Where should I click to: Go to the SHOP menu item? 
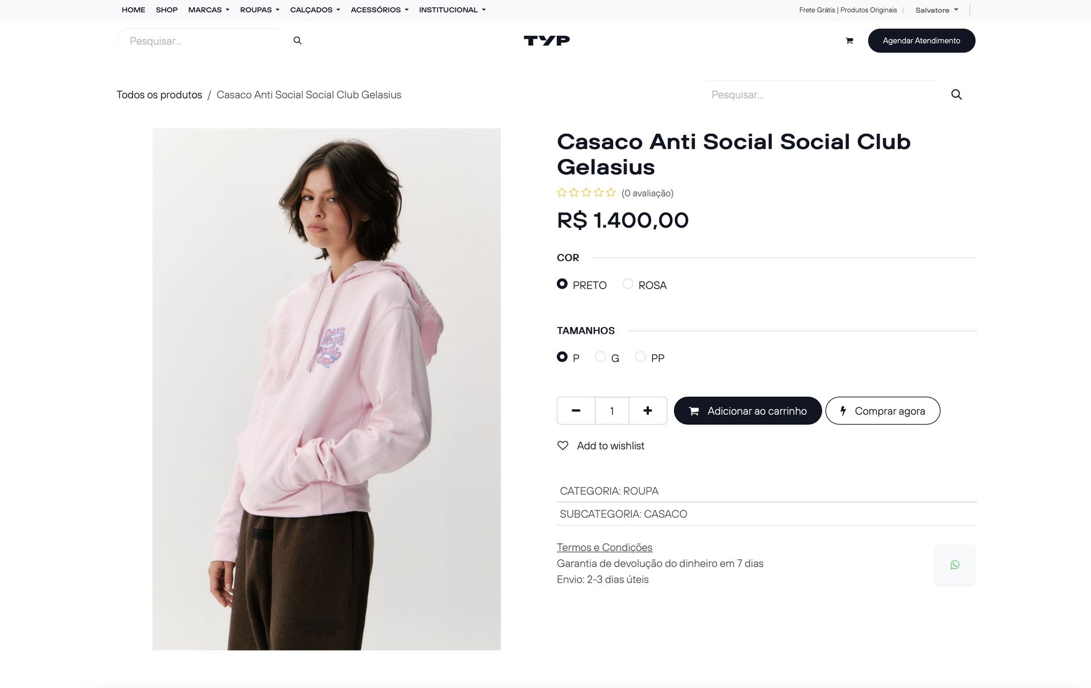[166, 10]
